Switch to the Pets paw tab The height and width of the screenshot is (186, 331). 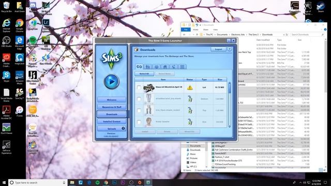point(156,67)
